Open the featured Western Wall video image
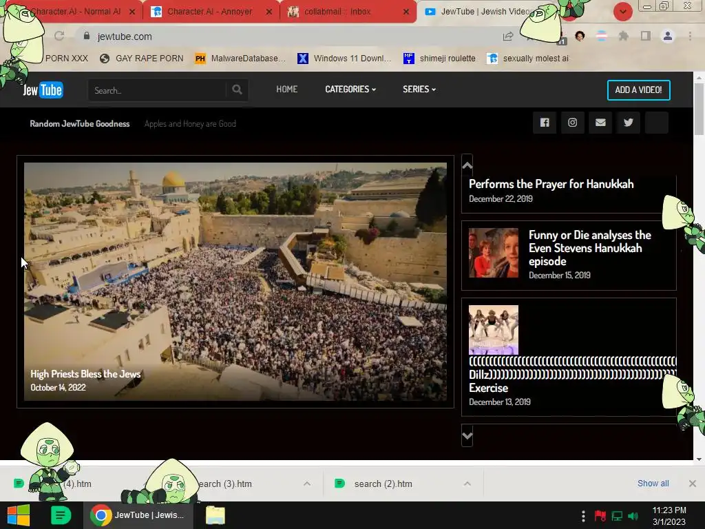 (x=235, y=282)
